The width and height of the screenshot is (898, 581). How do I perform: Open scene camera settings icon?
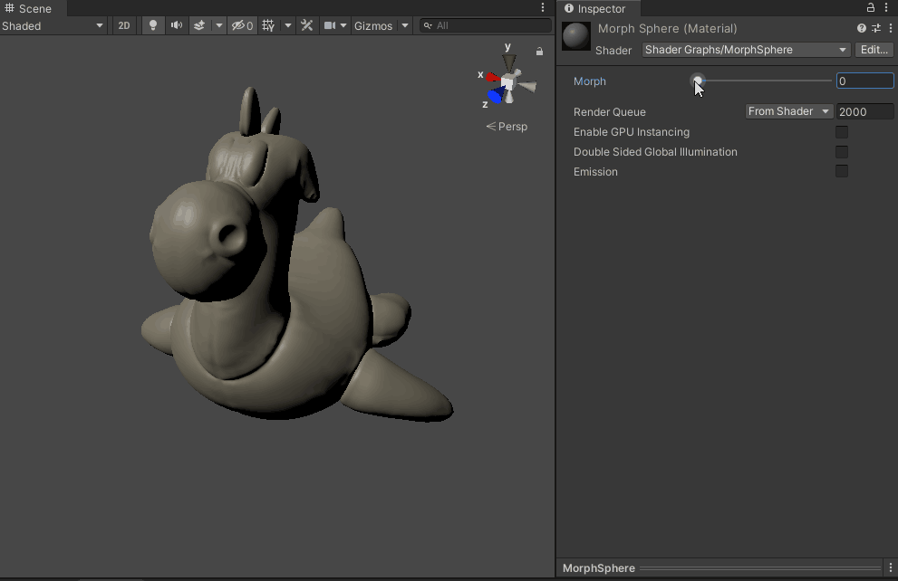click(331, 25)
